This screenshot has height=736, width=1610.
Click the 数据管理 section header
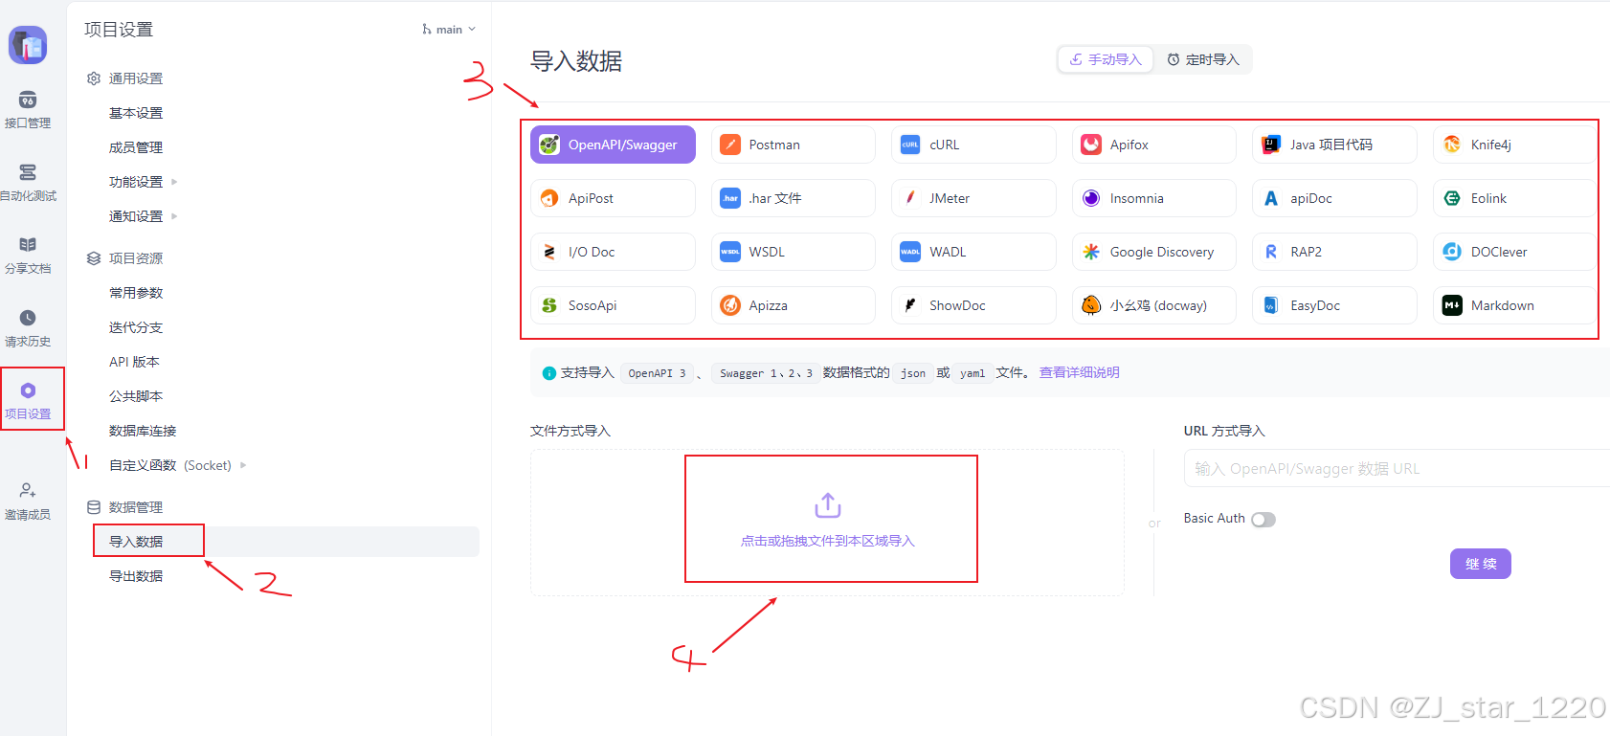(x=124, y=507)
